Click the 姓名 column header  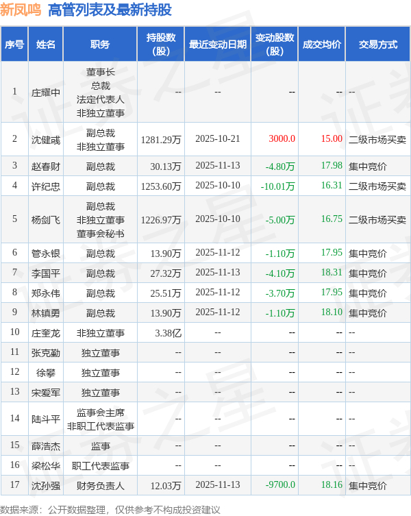(46, 44)
